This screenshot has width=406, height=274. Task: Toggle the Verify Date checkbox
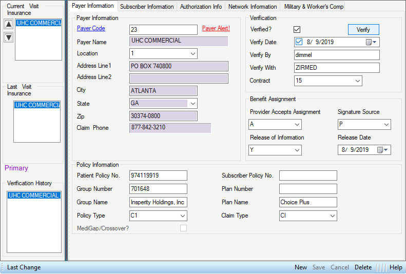pyautogui.click(x=299, y=42)
